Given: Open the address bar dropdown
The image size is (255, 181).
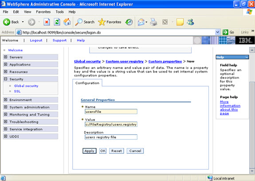Looking at the screenshot, I should [x=217, y=32].
